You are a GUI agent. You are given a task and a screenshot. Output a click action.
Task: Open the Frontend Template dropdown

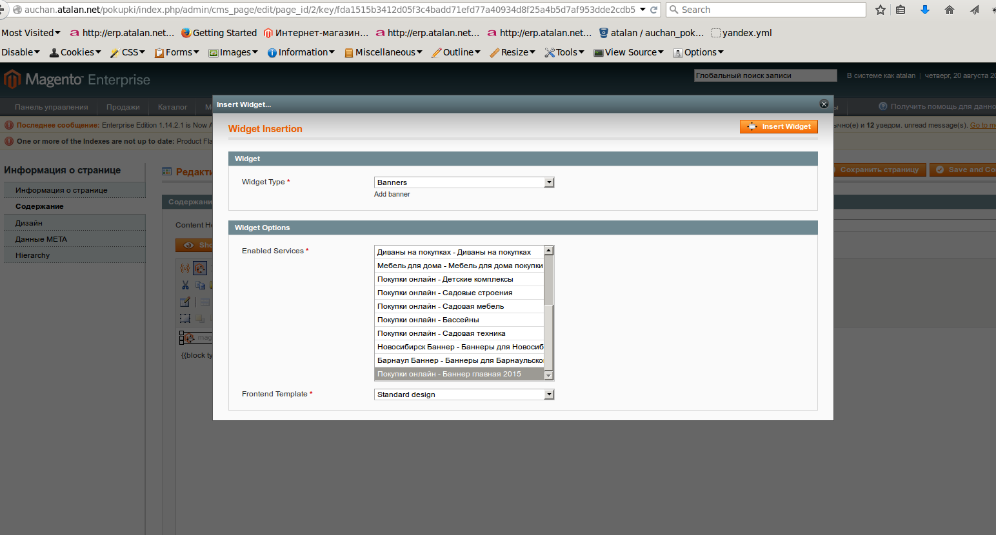[x=464, y=394]
